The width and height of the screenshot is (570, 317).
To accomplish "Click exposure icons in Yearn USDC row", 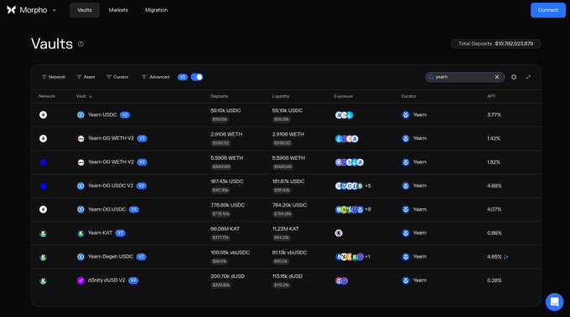I will 344,115.
